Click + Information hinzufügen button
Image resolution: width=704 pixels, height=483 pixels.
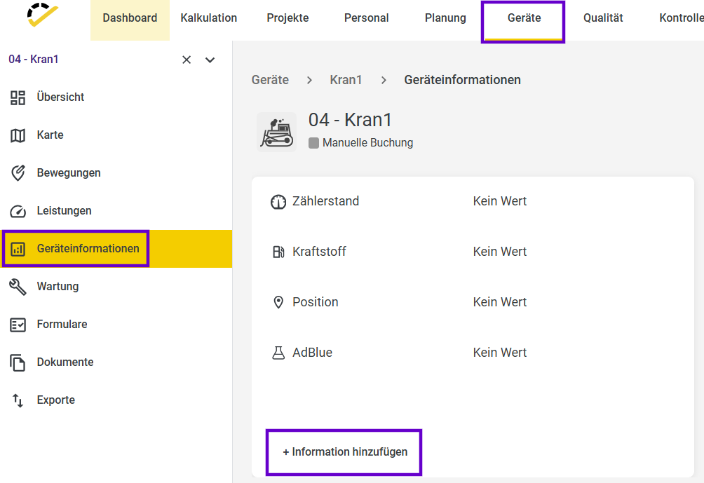pos(345,452)
